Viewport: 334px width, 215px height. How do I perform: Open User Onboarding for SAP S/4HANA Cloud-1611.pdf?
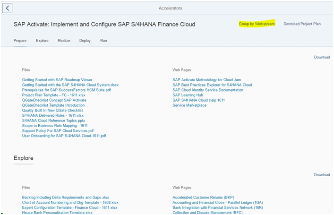click(64, 136)
